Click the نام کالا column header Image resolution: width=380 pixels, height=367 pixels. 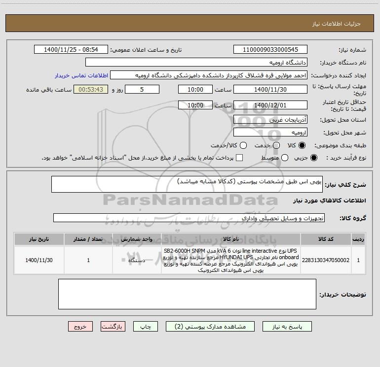pyautogui.click(x=231, y=239)
